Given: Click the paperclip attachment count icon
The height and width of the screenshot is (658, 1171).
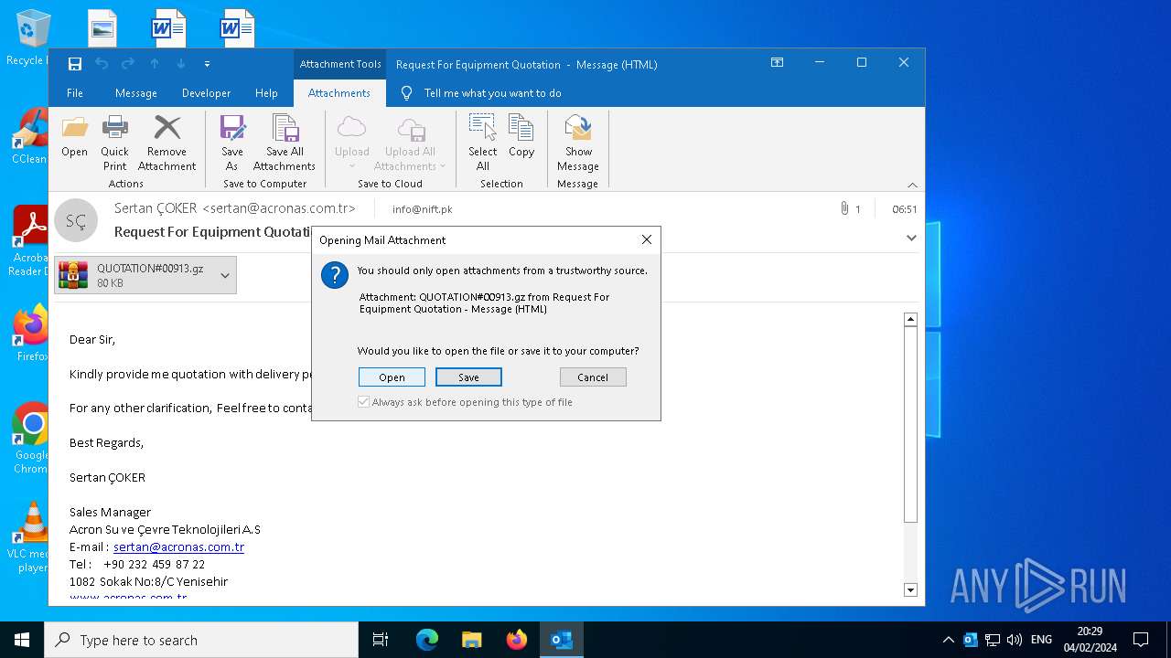Looking at the screenshot, I should tap(844, 209).
